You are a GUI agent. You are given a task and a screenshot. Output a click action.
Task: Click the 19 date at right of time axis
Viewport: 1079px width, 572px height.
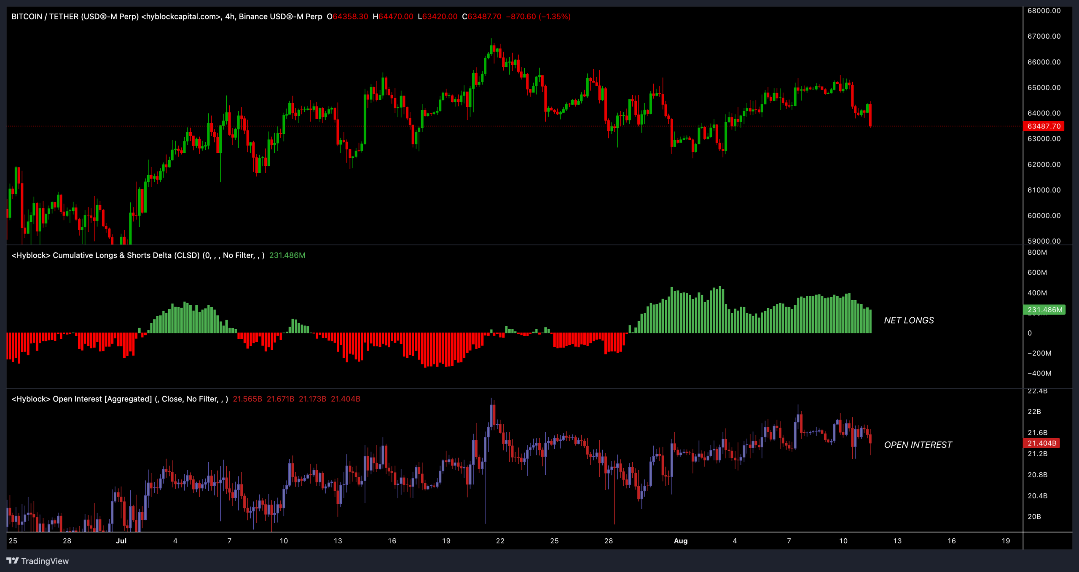[1005, 540]
